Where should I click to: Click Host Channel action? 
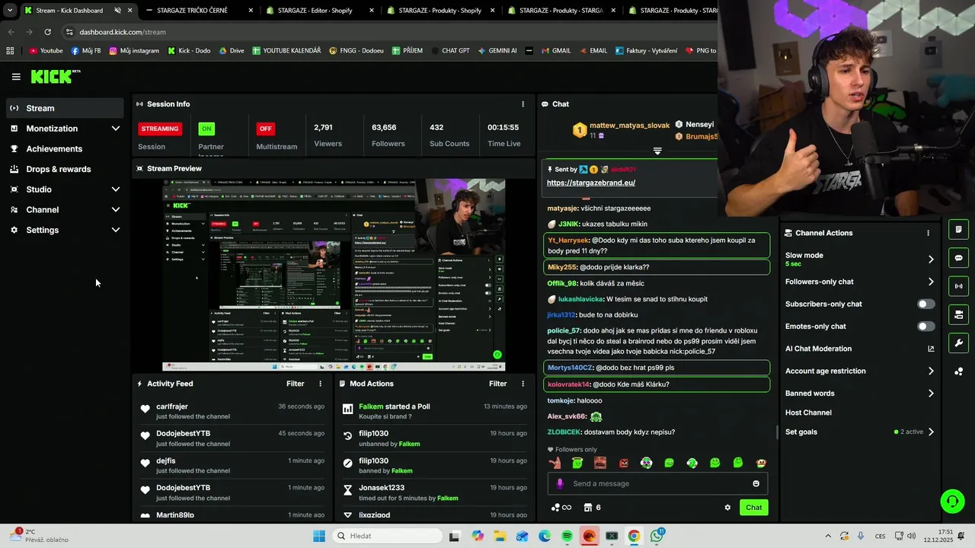(808, 413)
